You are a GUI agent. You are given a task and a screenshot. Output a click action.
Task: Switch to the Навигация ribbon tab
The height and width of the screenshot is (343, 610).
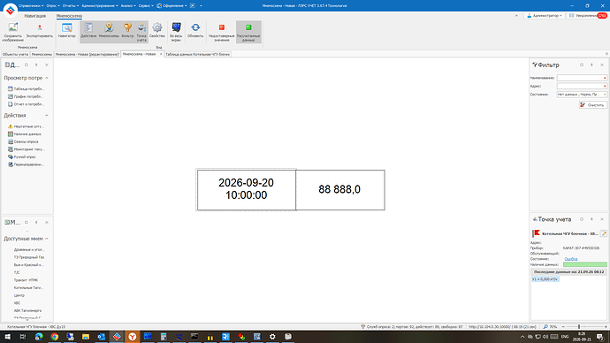35,16
